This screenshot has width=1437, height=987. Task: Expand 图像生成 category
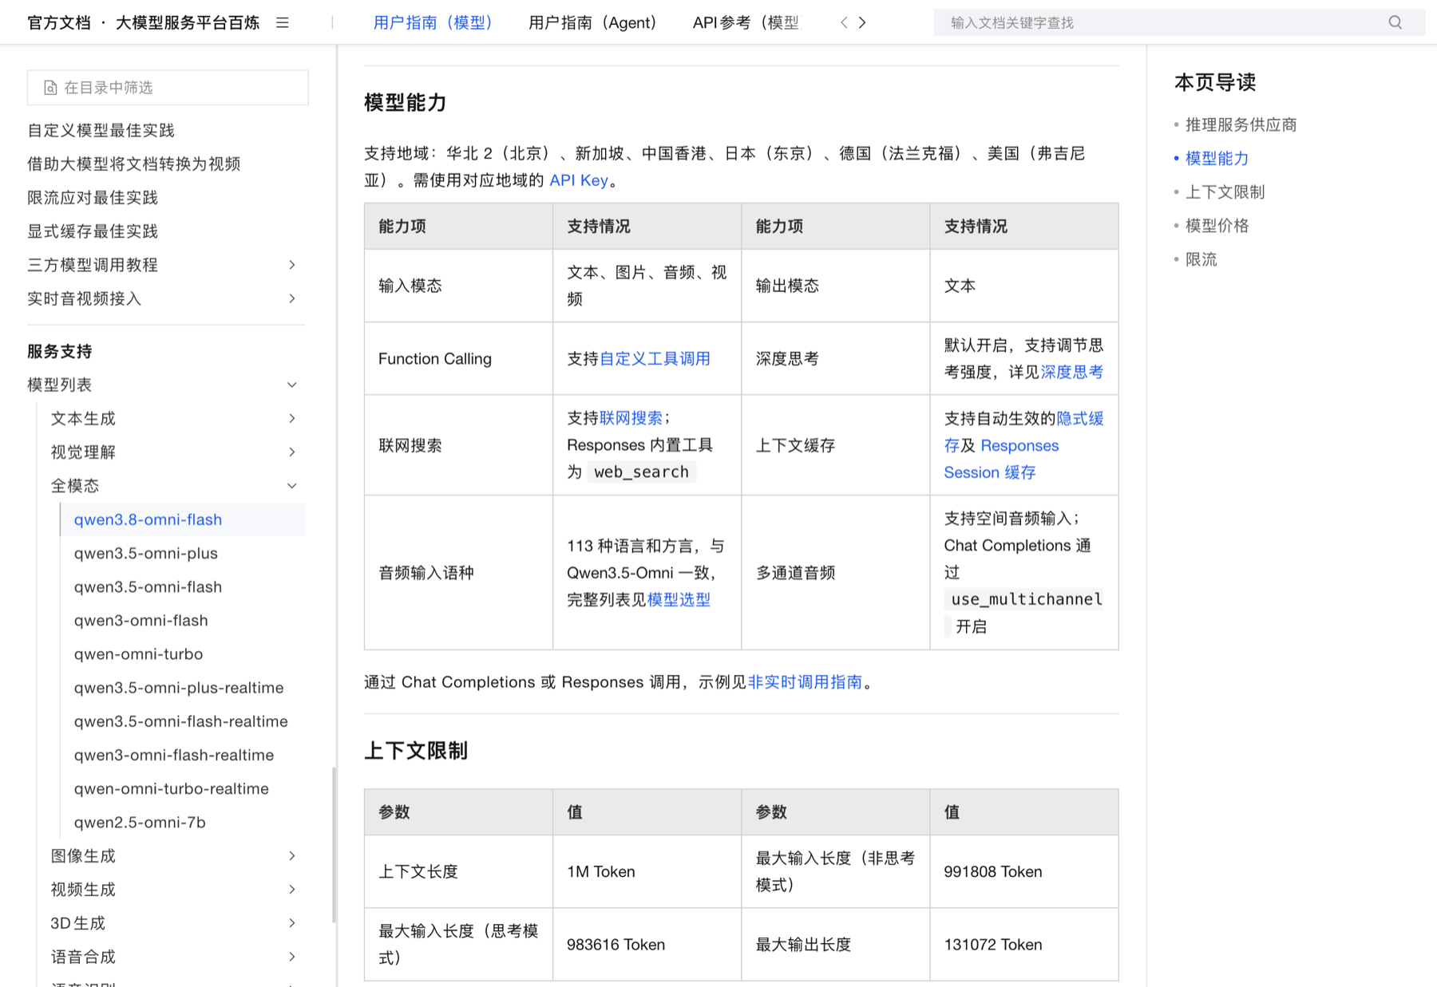tap(292, 855)
